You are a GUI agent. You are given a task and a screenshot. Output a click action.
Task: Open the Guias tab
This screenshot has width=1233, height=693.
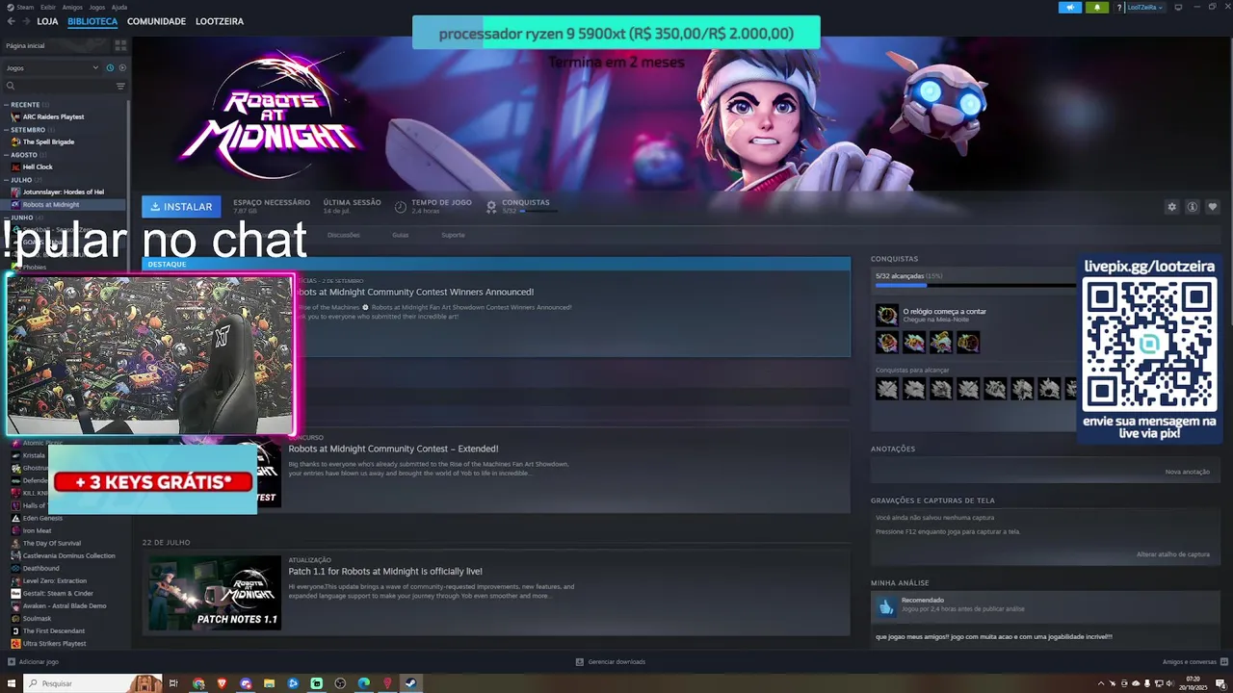tap(400, 235)
